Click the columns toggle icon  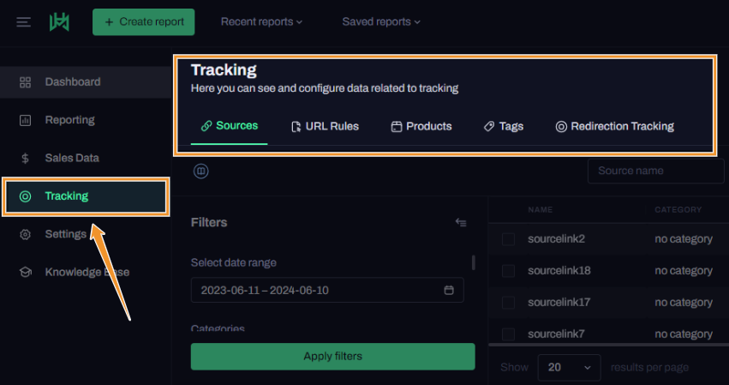tap(201, 171)
